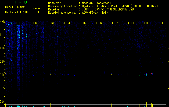The height and width of the screenshot is (107, 169).
Task: Click the date stamp 02.07.23 11:00
Action: point(16,12)
